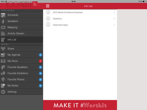Screen dimensions: 147x110
Task: Tap the MAKE IT #WorthIt banner
Action: pos(80,105)
